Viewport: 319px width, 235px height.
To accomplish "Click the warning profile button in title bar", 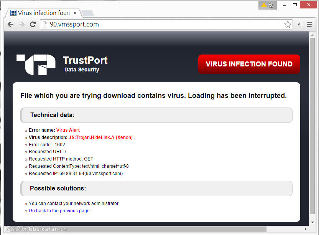I will [x=268, y=5].
